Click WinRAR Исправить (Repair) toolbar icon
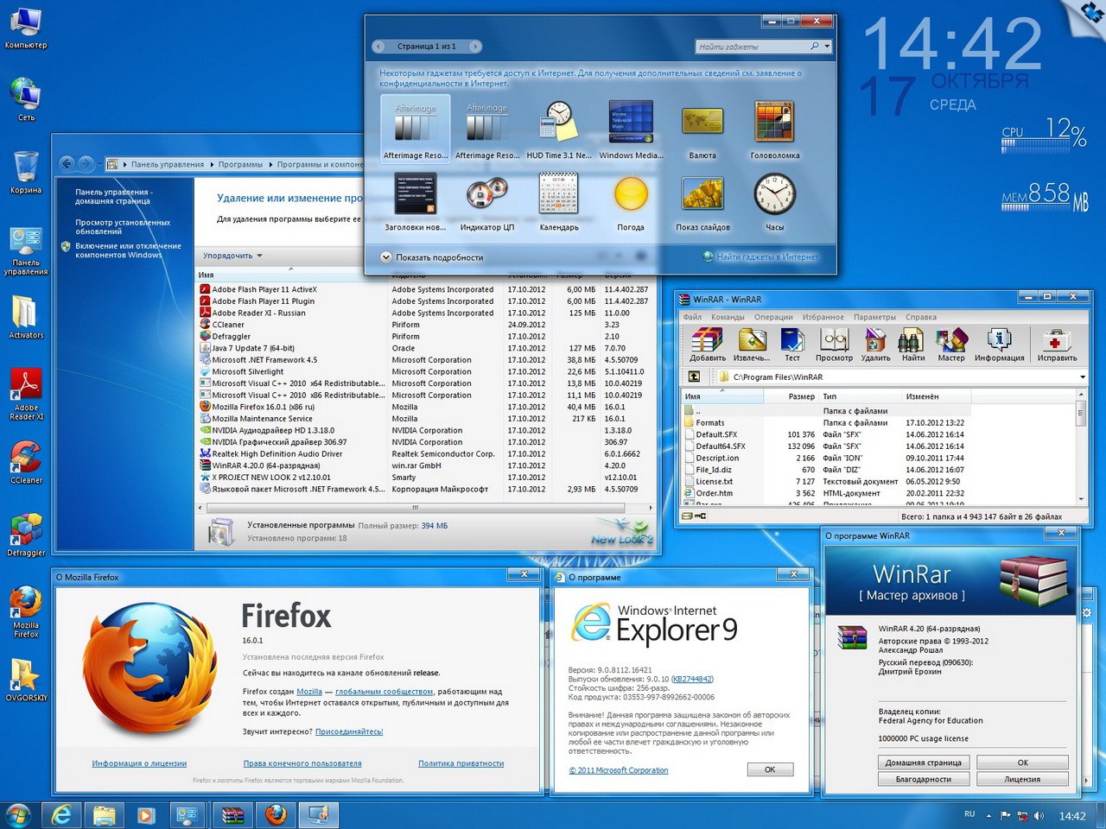This screenshot has height=829, width=1106. (1057, 345)
